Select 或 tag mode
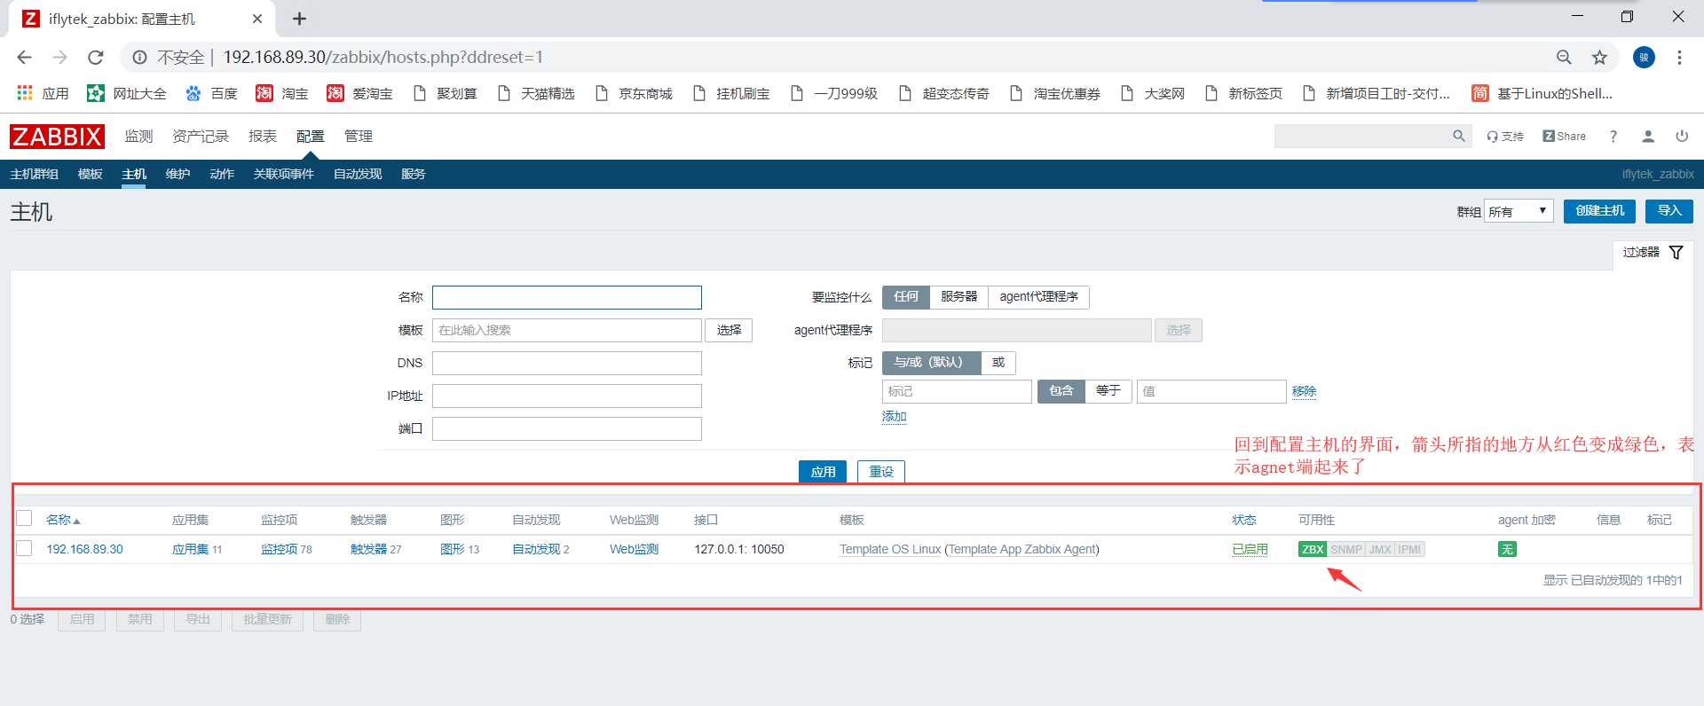Screen dimensions: 1704x706 point(998,363)
